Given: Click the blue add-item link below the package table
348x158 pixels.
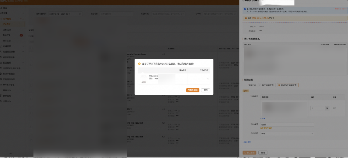Looking at the screenshot, I should (x=263, y=118).
